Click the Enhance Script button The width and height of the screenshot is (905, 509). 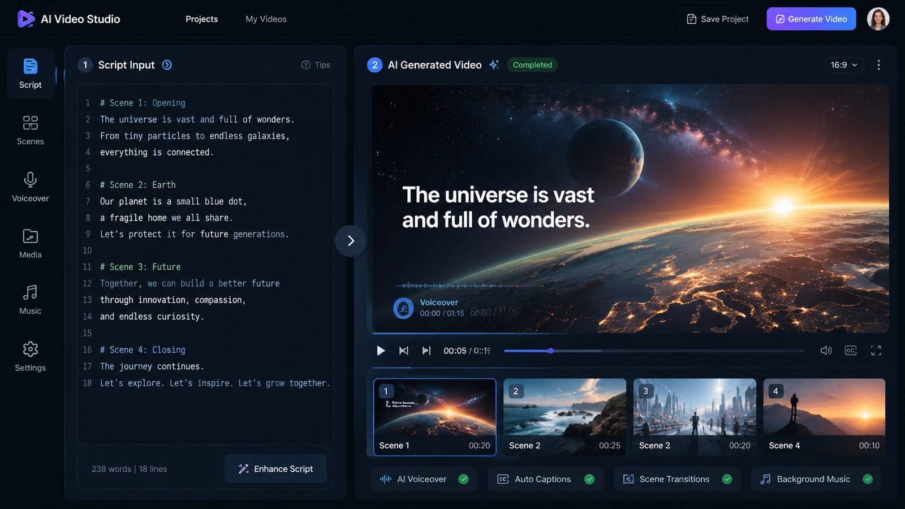[x=275, y=469]
